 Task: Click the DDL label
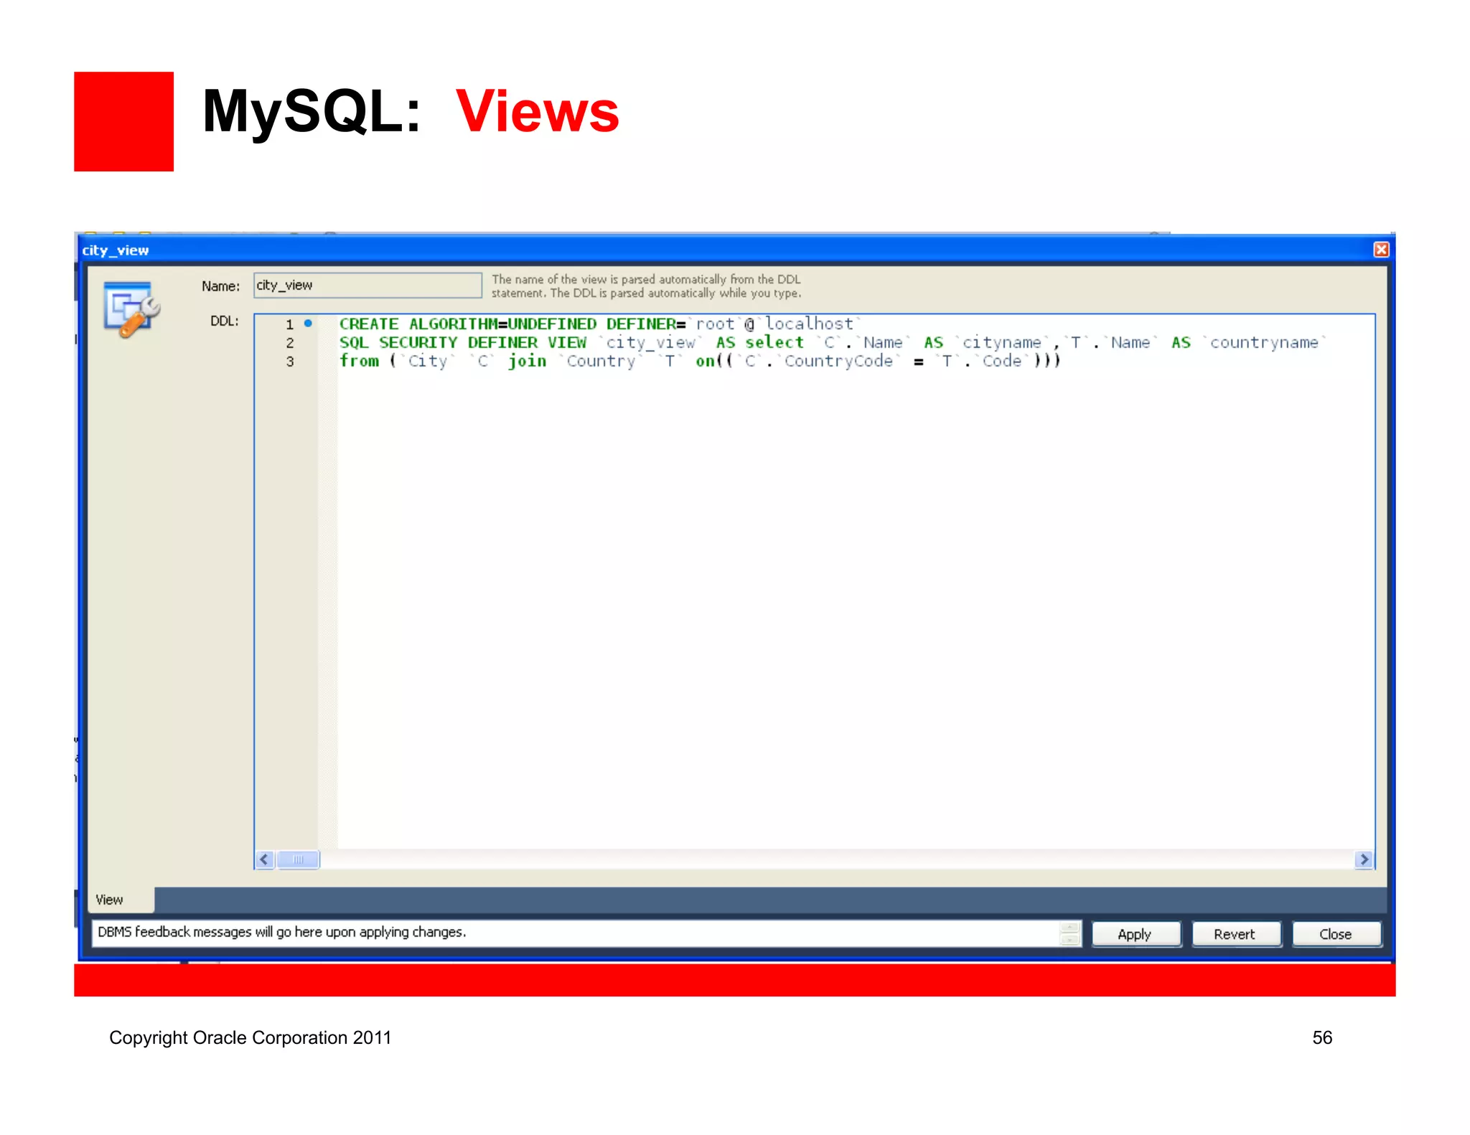point(225,321)
